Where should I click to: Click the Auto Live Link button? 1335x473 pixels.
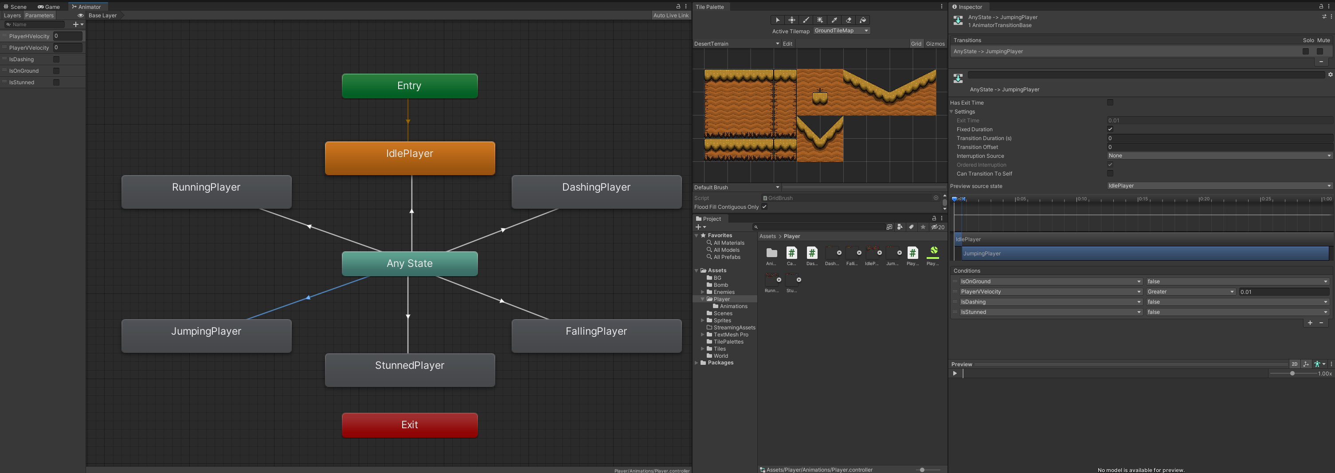[x=671, y=16]
